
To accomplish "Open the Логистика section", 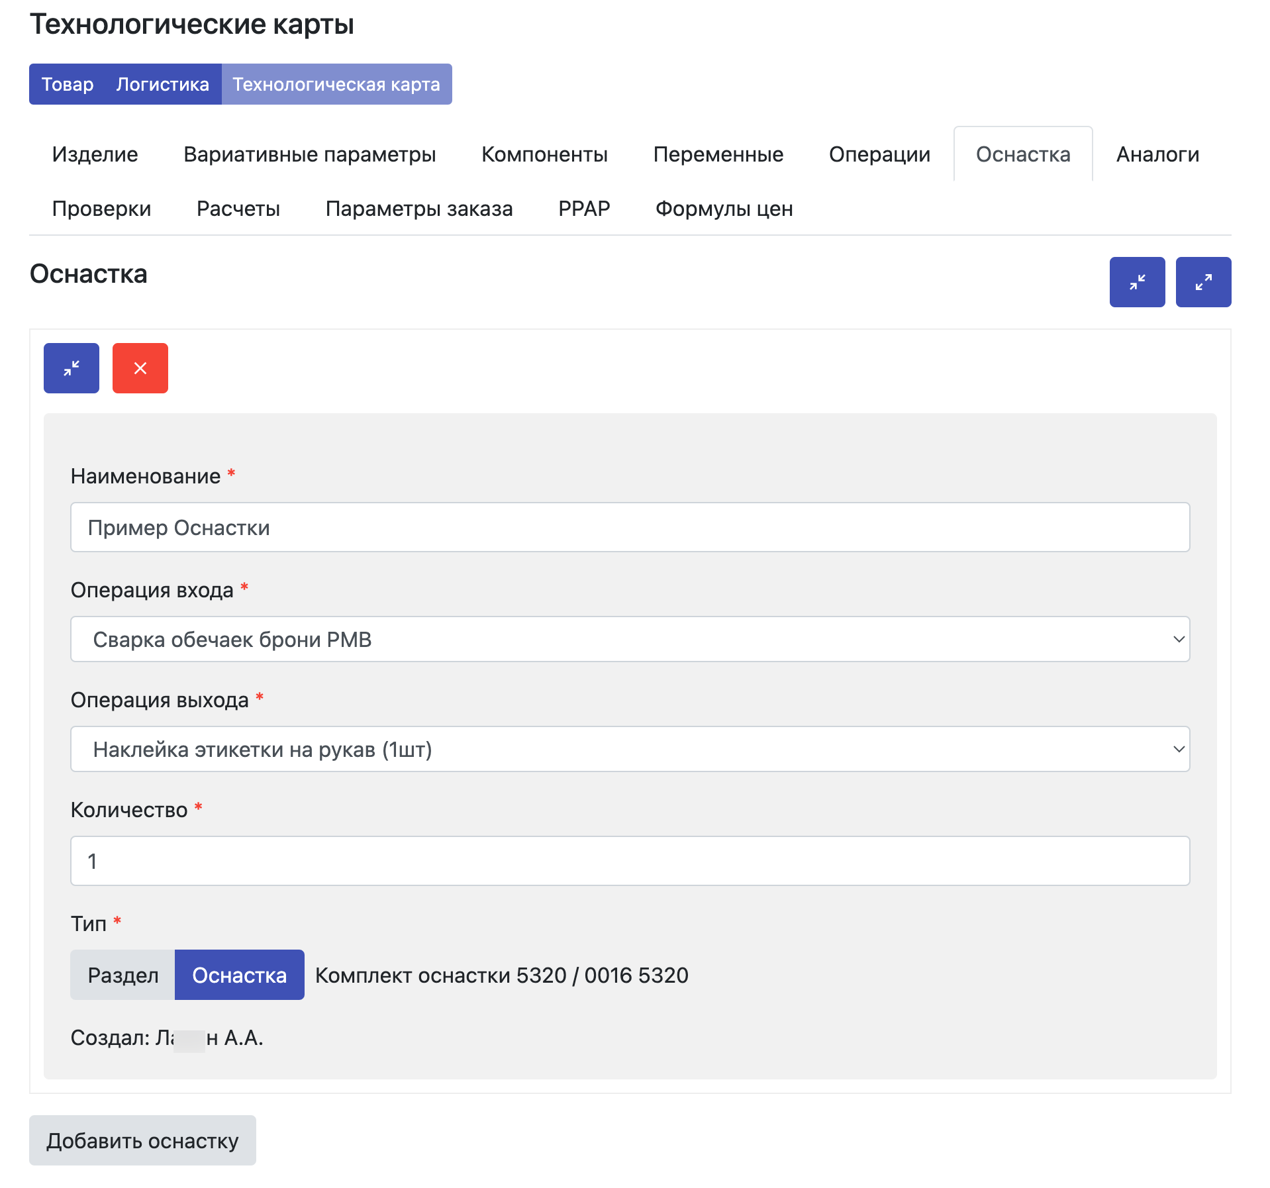I will click(162, 84).
